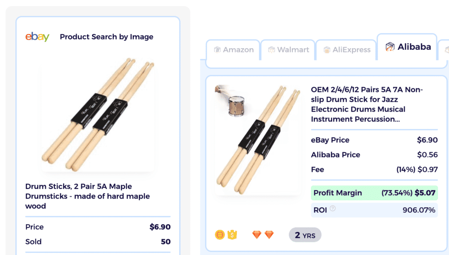Click the dollar-tag trade assurance badge
Image resolution: width=449 pixels, height=255 pixels.
tap(232, 234)
